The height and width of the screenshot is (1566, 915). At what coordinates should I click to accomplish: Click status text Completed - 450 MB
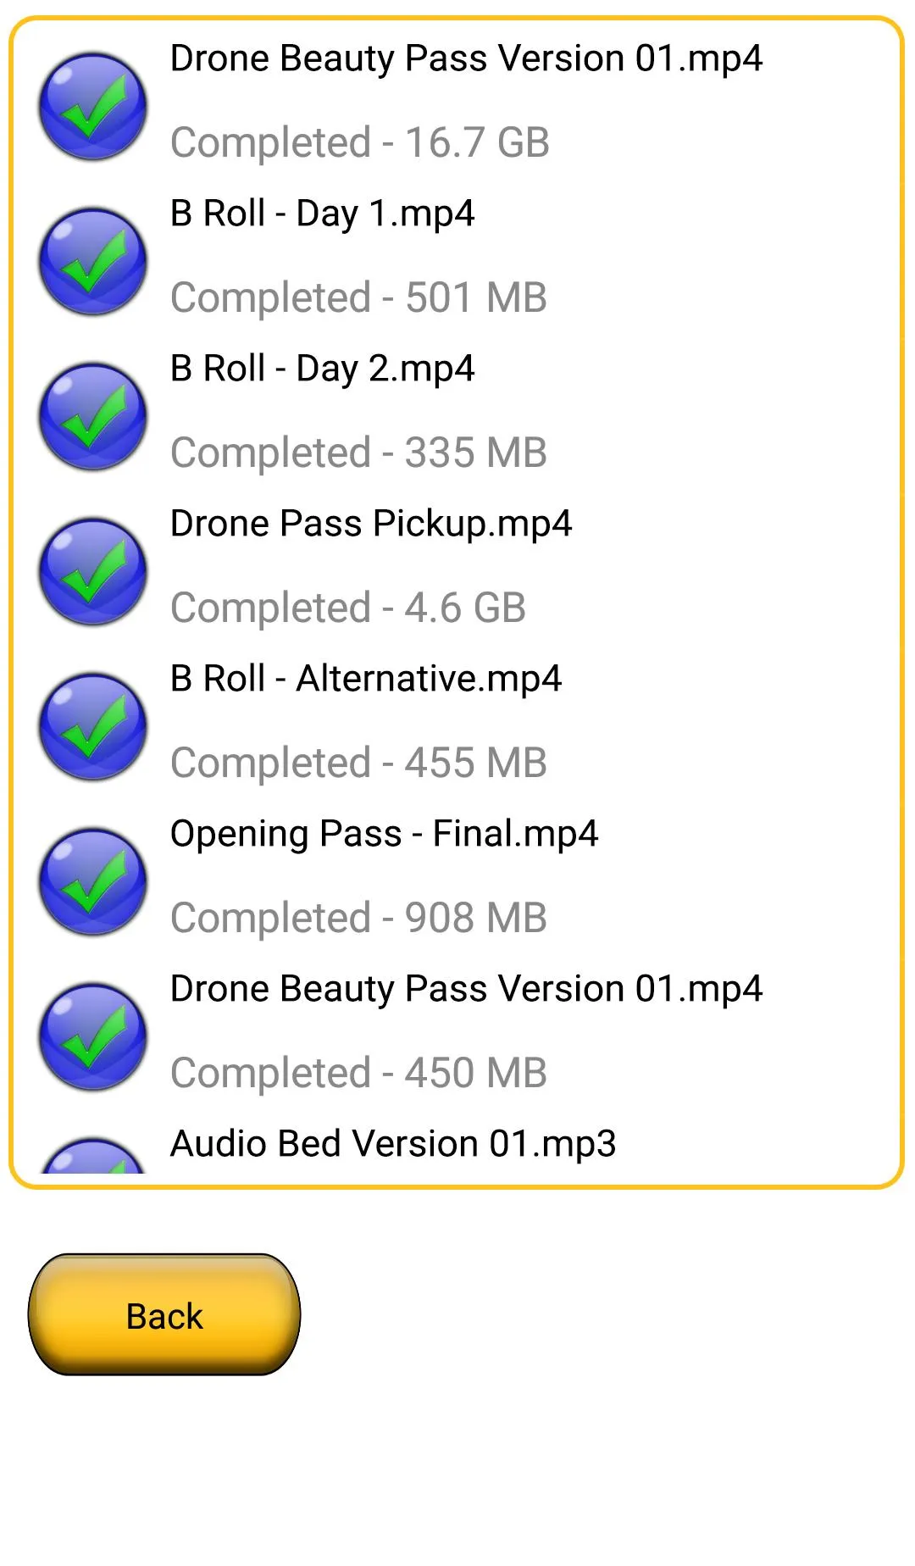tap(358, 1074)
